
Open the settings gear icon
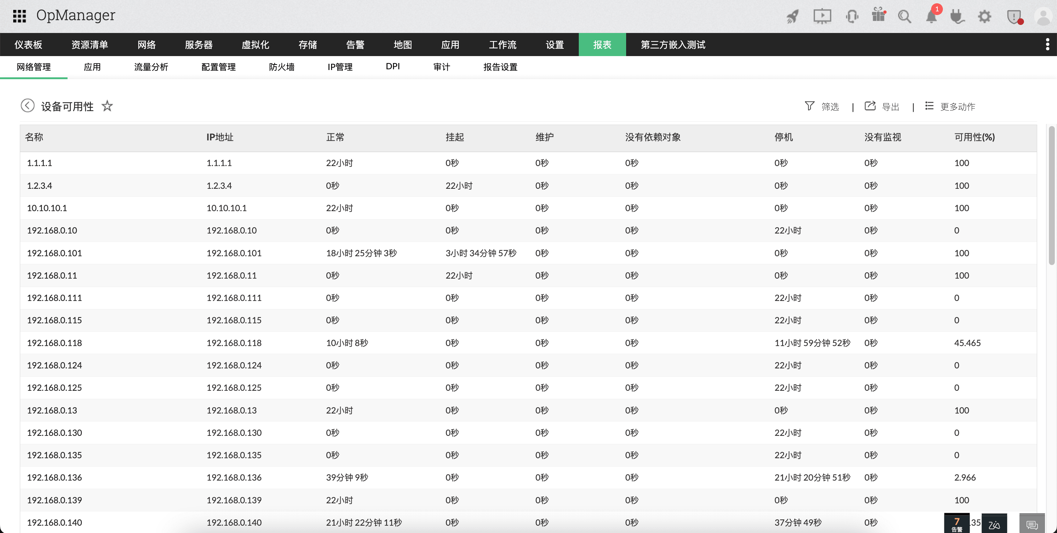pos(984,16)
